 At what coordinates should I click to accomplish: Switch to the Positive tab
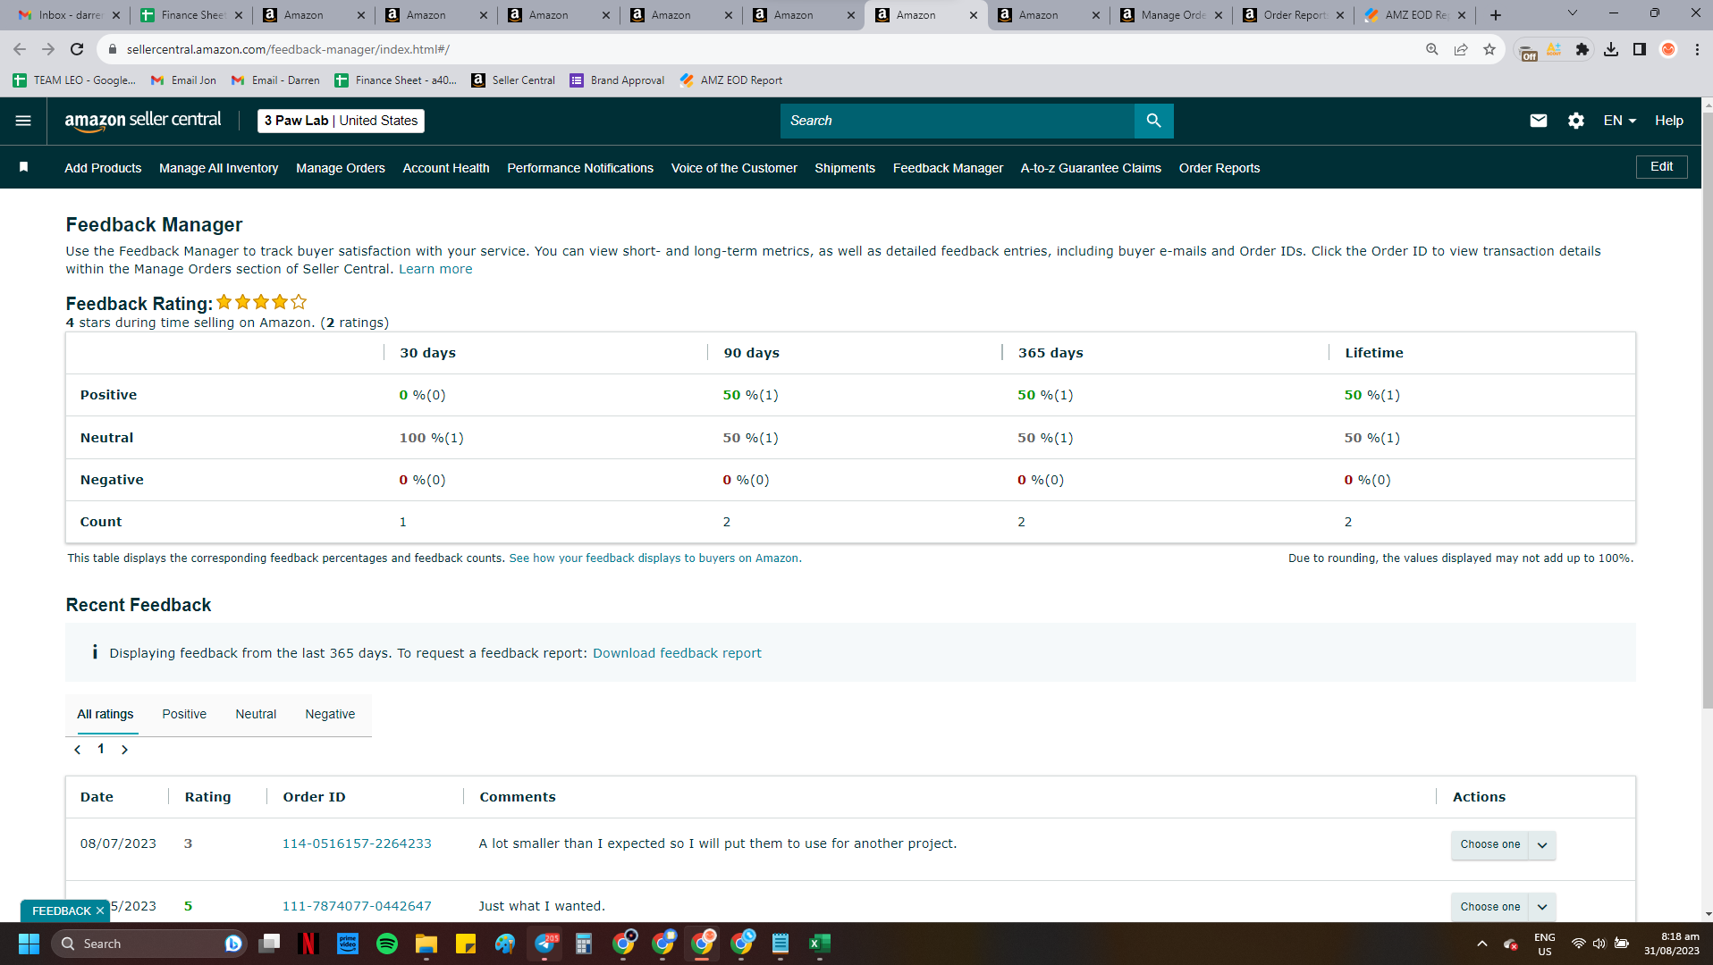(184, 714)
